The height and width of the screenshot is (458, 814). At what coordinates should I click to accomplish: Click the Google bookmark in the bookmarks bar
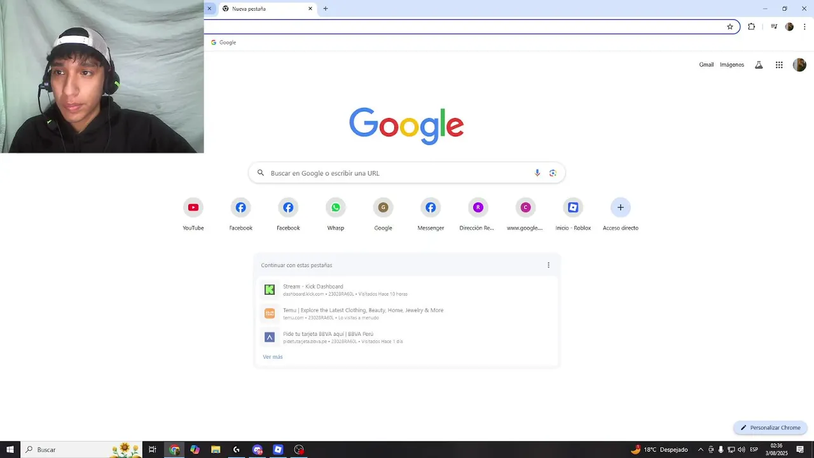point(223,43)
